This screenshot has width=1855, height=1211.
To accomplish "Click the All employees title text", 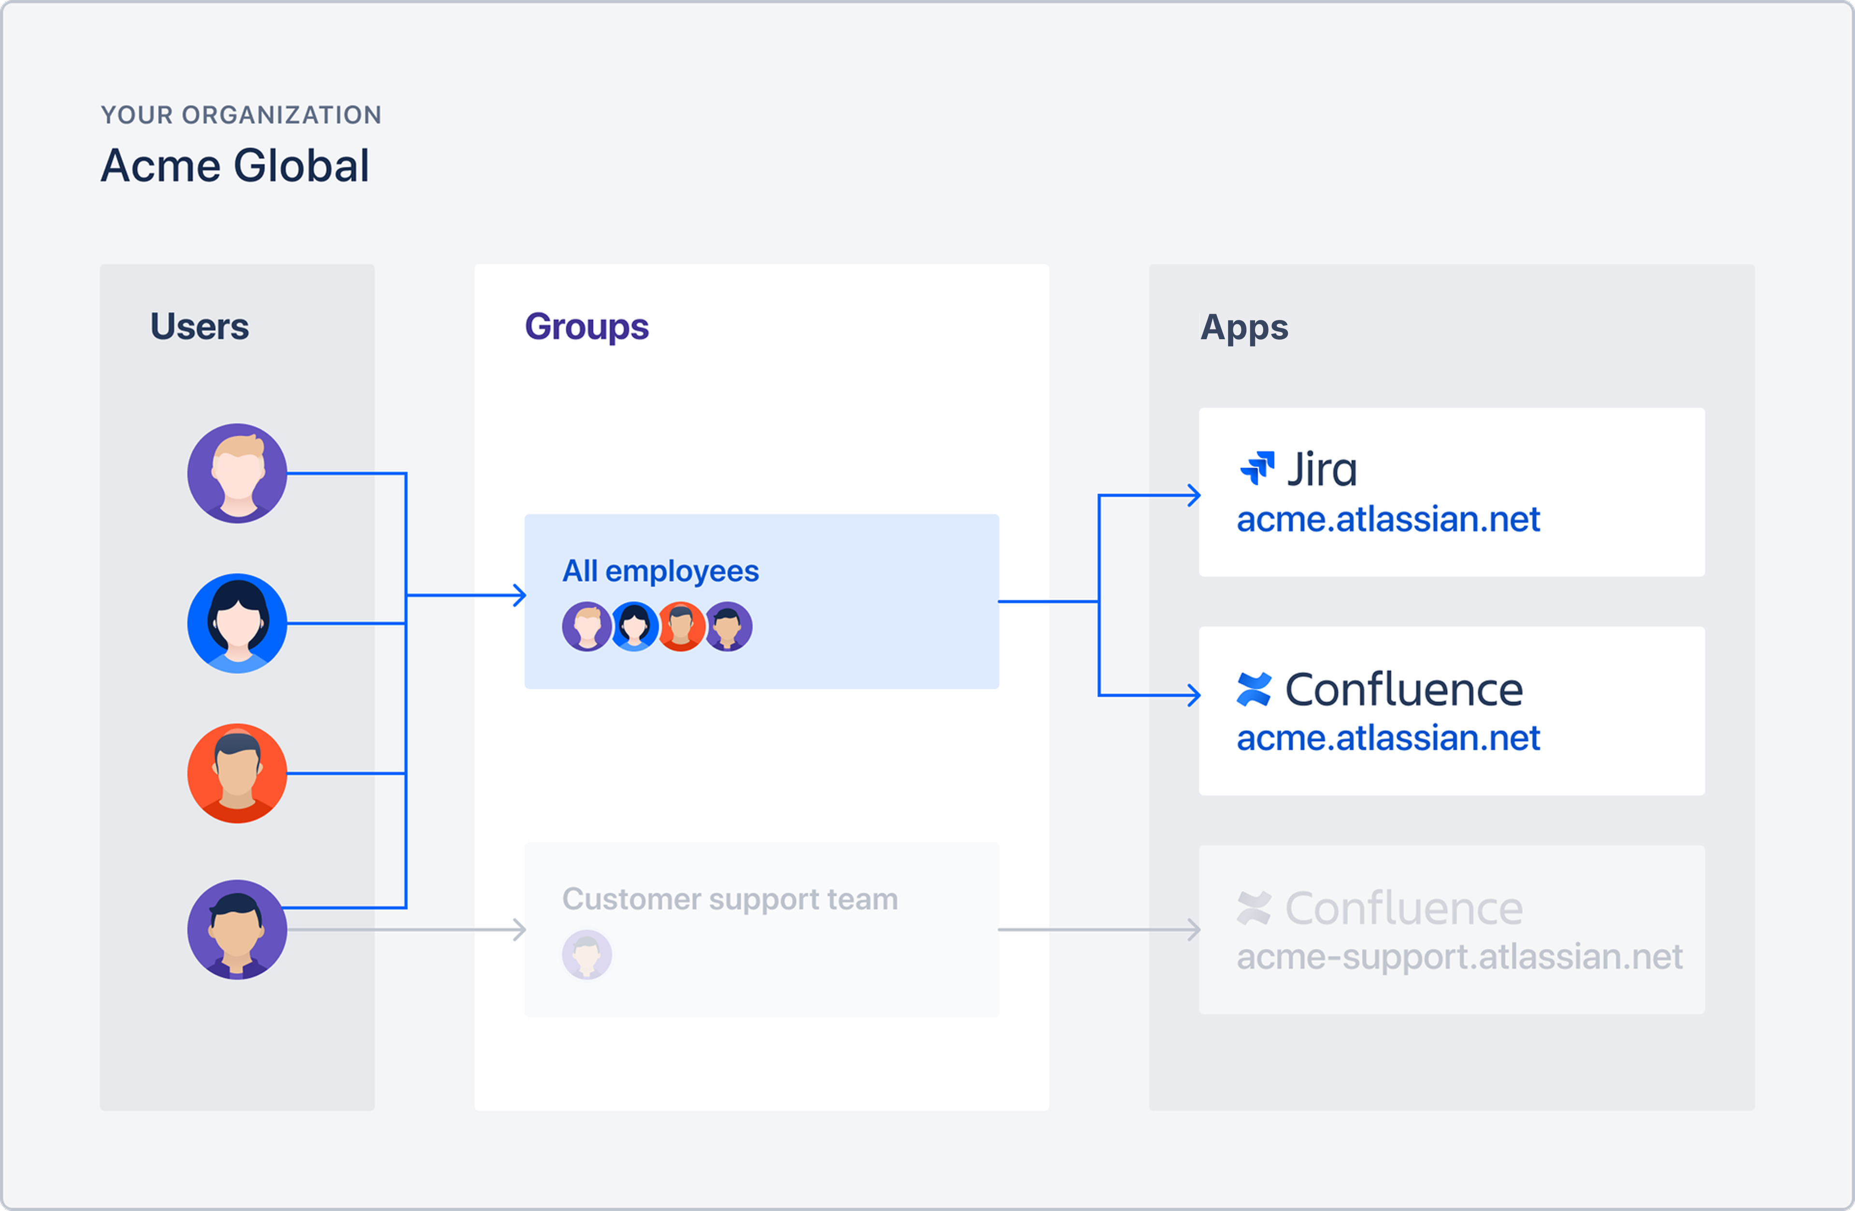I will [x=660, y=572].
